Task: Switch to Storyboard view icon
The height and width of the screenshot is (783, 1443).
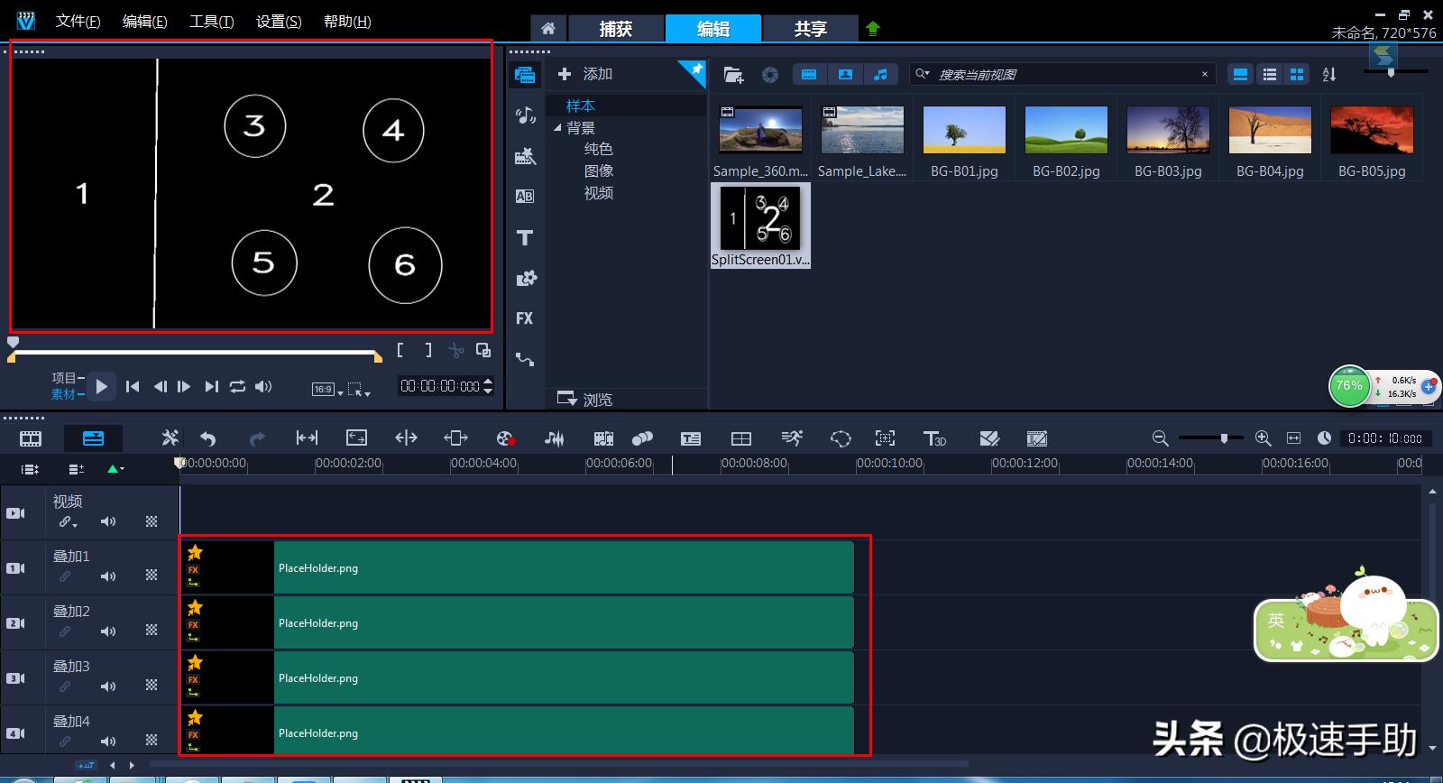Action: 31,438
